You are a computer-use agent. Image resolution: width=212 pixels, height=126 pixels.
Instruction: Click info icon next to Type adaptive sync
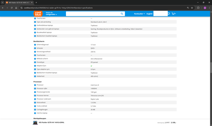pos(35,69)
